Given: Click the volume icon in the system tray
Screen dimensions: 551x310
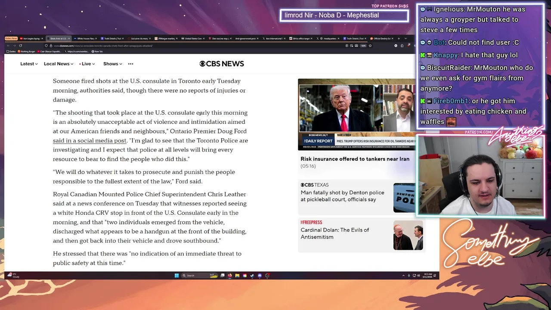Looking at the screenshot, I should tap(418, 276).
